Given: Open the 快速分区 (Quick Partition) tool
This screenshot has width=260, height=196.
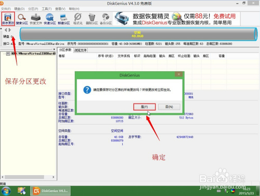Looking at the screenshot, I should coord(50,19).
